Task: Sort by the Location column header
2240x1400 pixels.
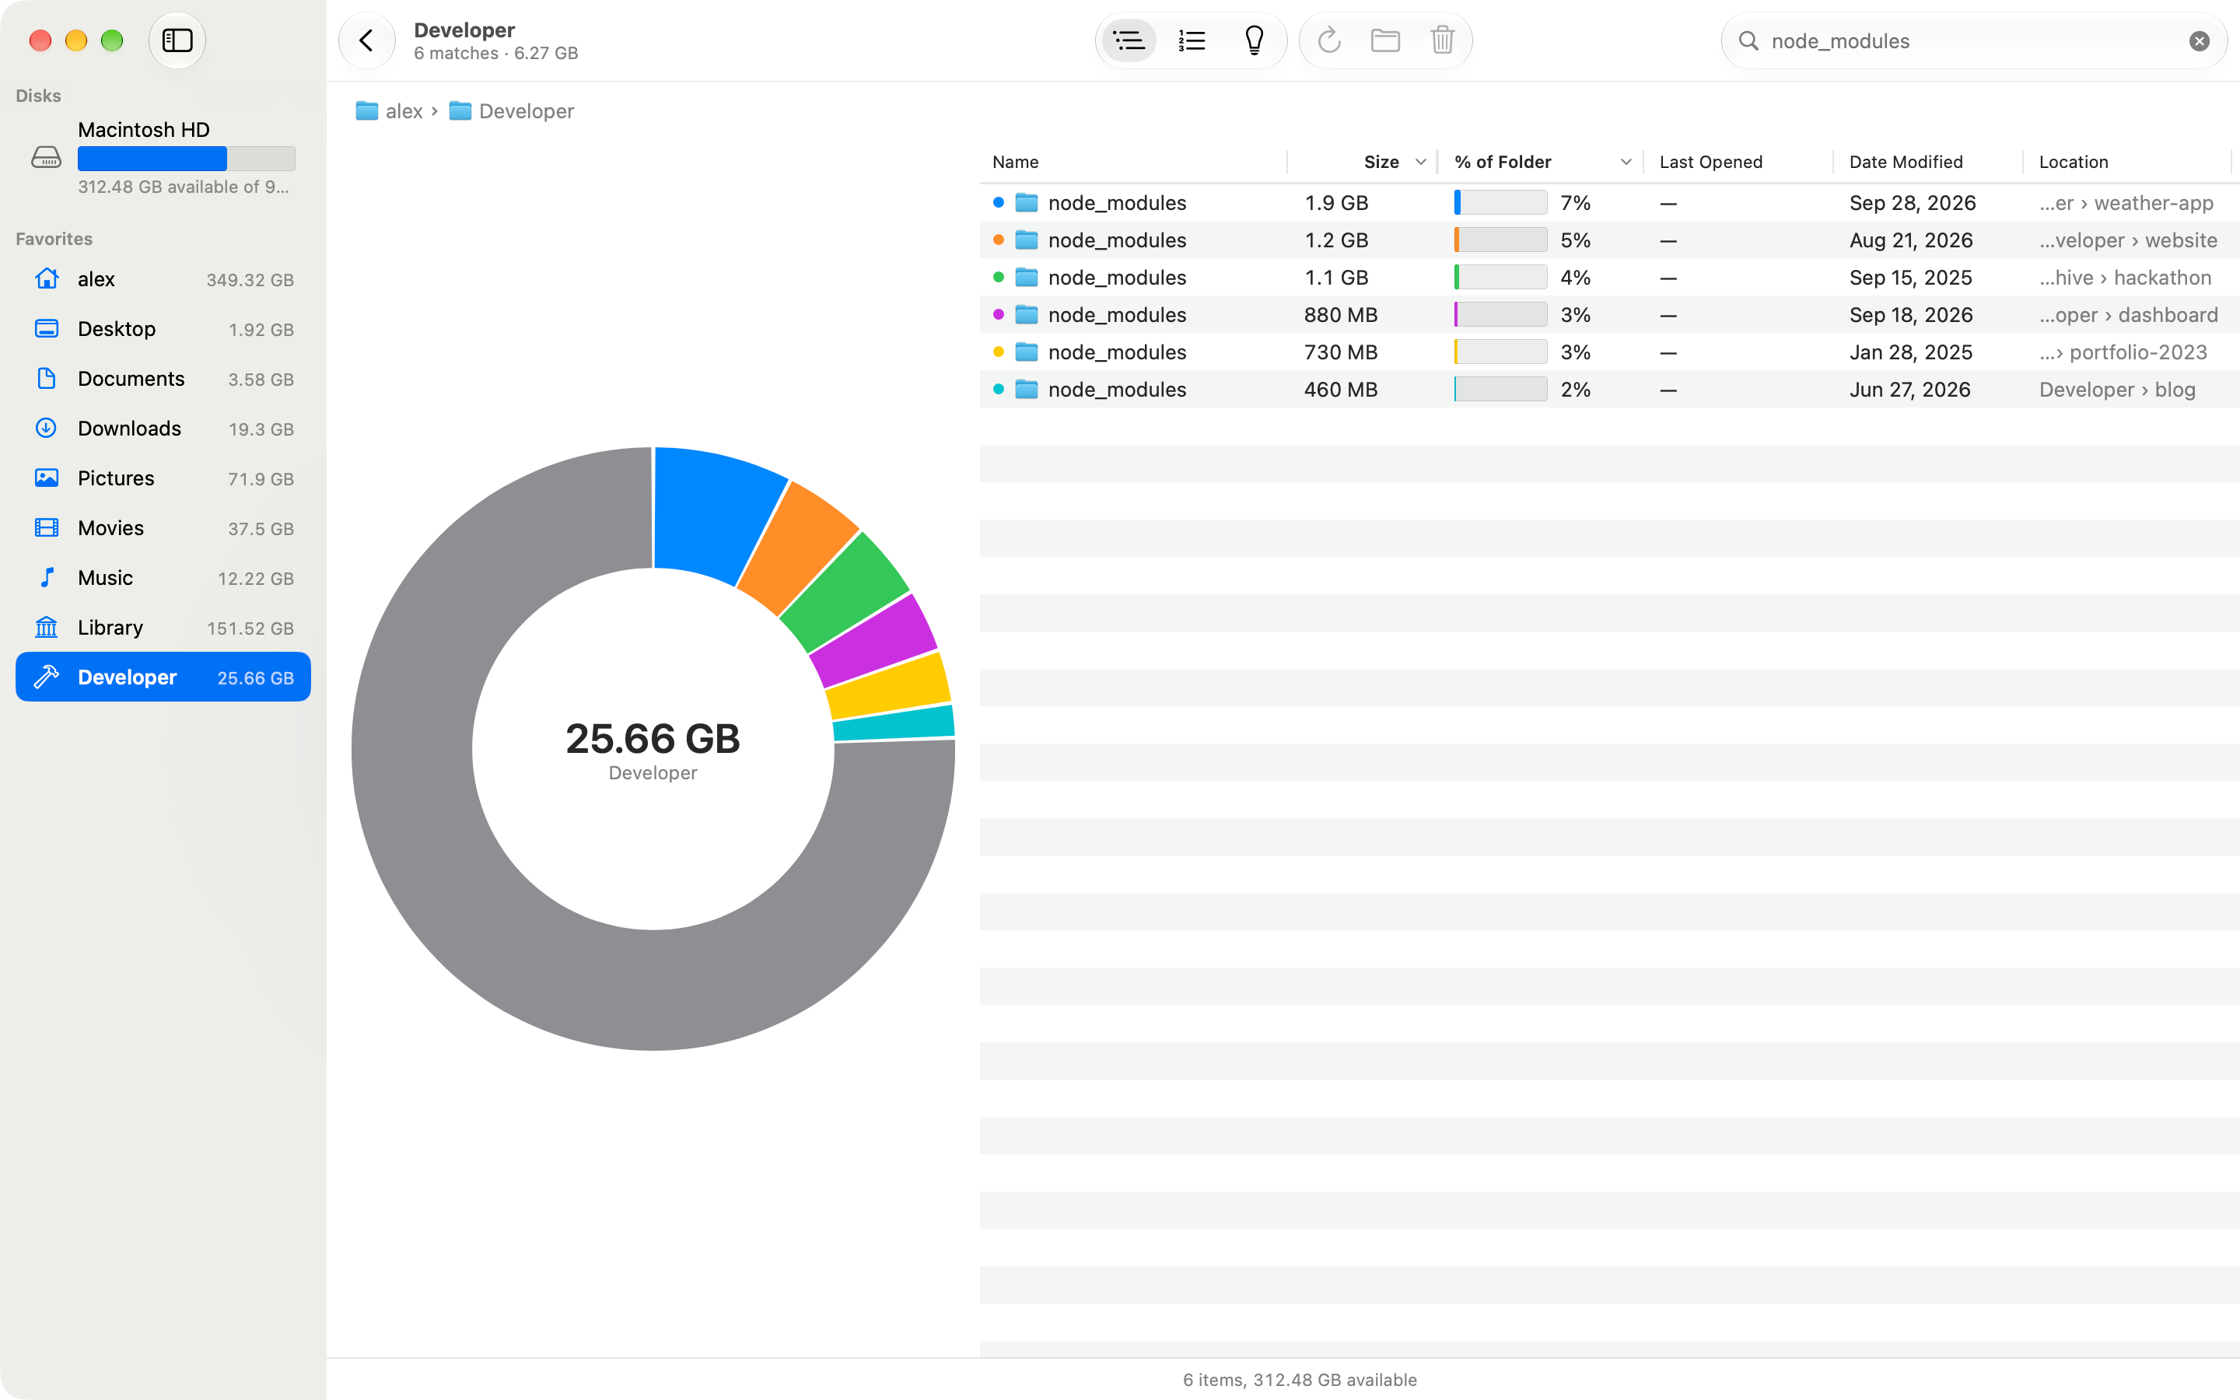Action: (2074, 162)
